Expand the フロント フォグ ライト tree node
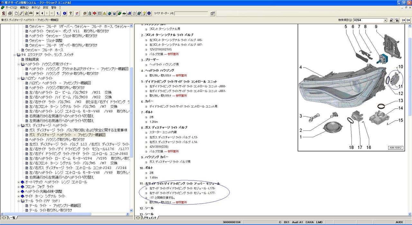 19,187
